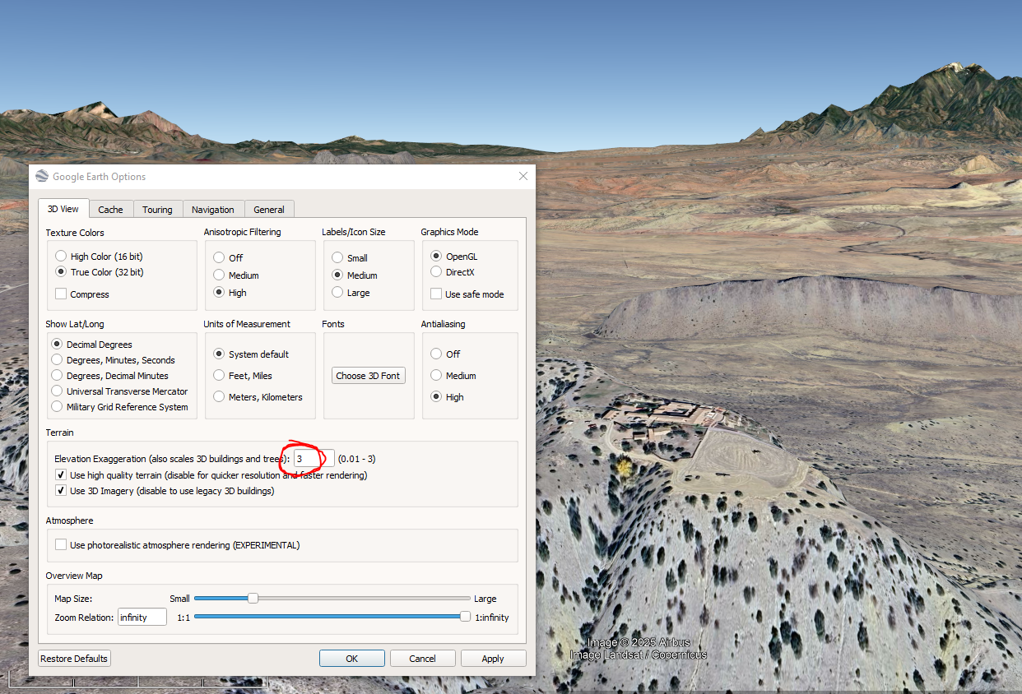
Task: Turn Antialiasing Off
Action: [x=436, y=354]
